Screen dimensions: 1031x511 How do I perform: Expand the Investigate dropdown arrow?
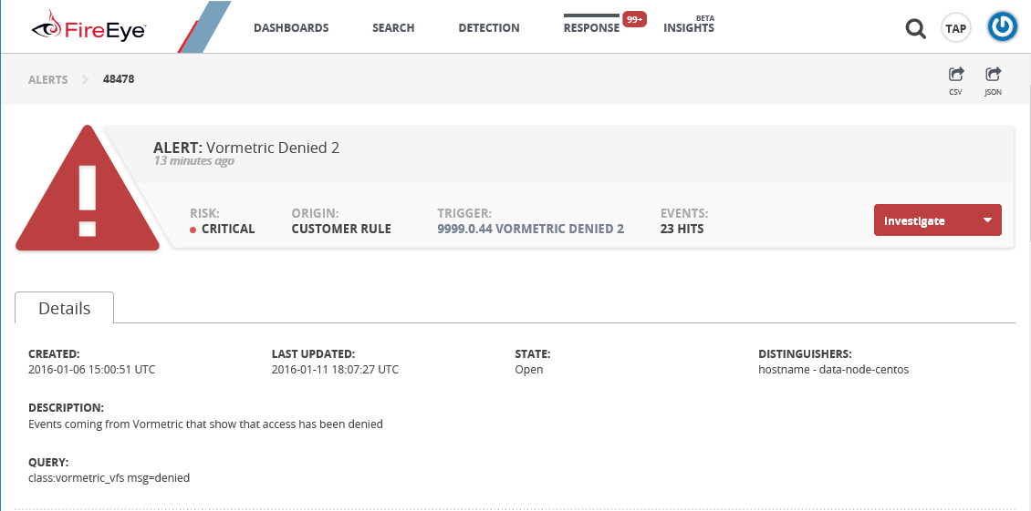coord(987,220)
